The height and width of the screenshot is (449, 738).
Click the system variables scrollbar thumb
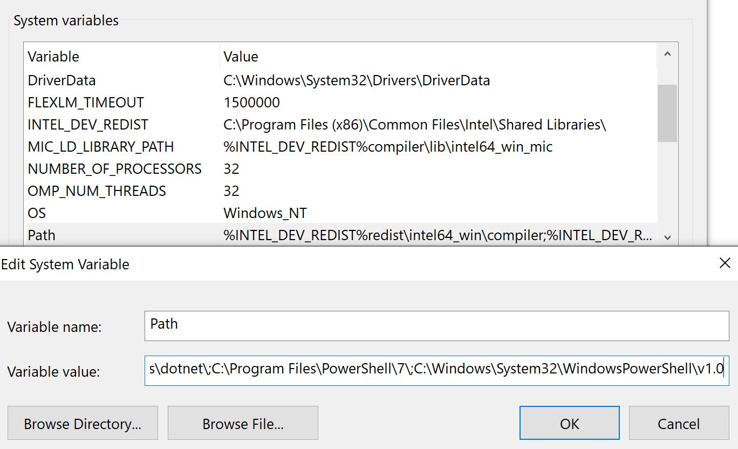point(667,113)
